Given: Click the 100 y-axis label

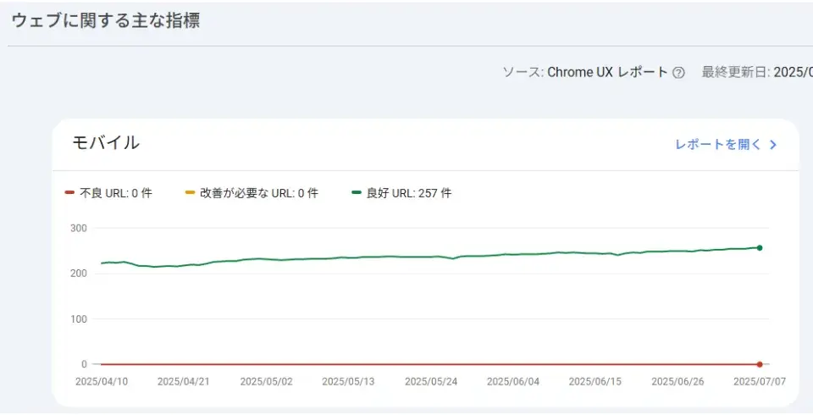Looking at the screenshot, I should (79, 319).
